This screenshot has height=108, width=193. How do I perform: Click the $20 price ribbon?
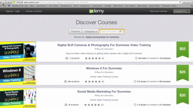182,96
